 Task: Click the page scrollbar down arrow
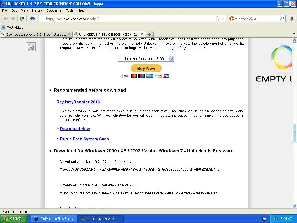tap(294, 206)
